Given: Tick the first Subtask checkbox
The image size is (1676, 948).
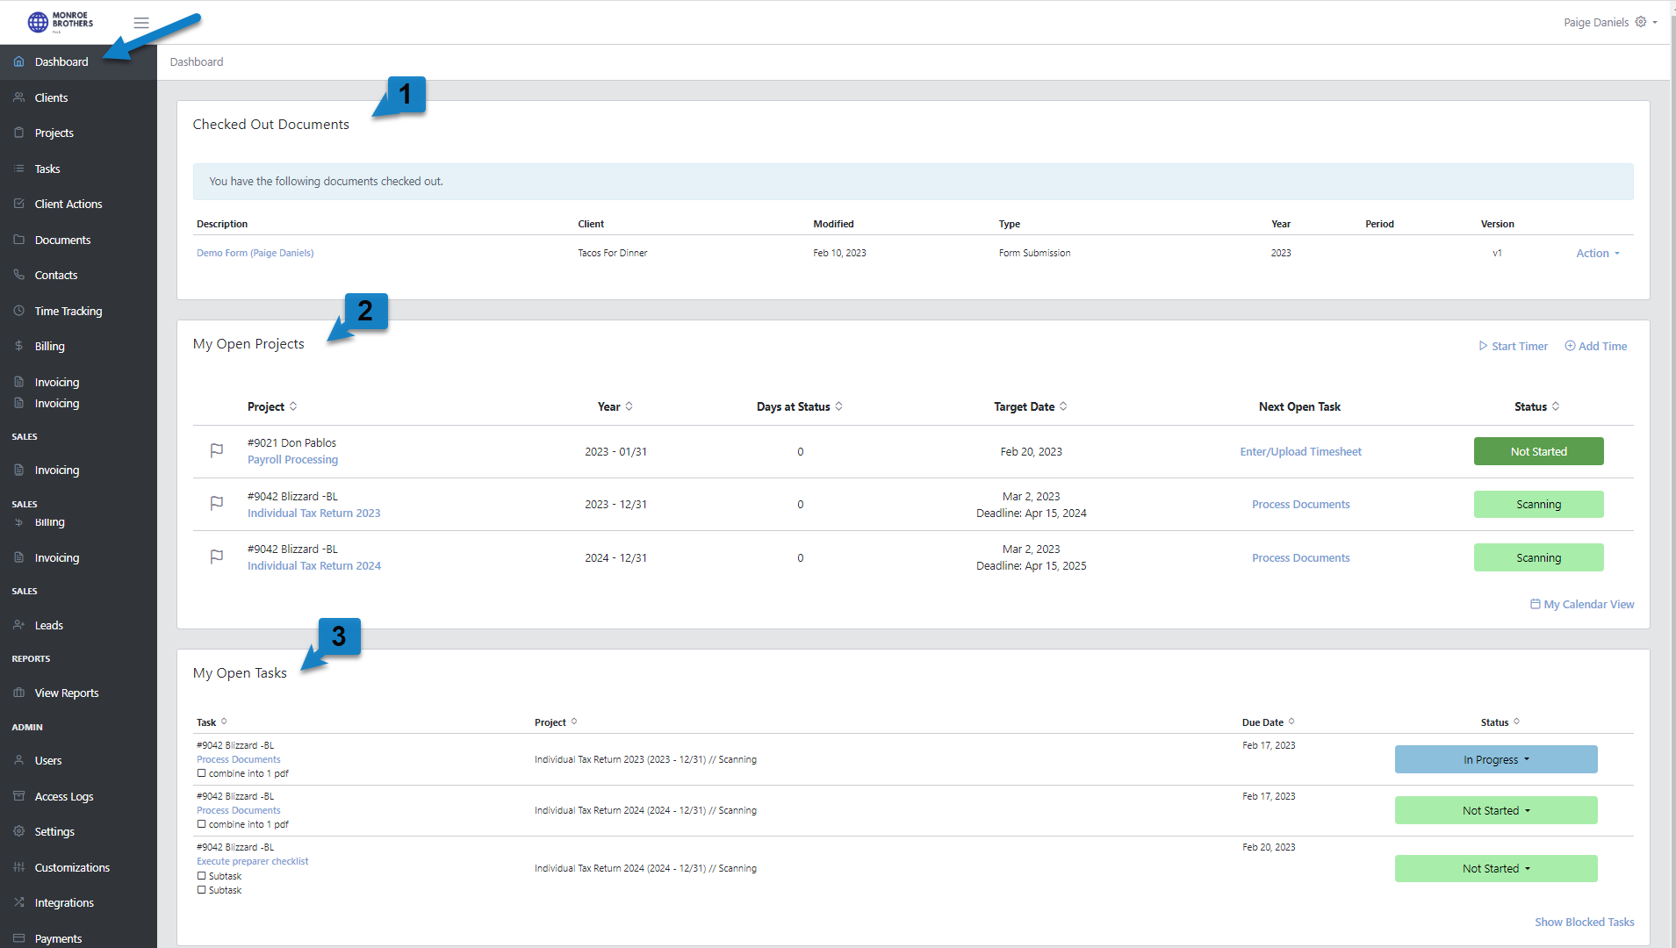Looking at the screenshot, I should 202,876.
